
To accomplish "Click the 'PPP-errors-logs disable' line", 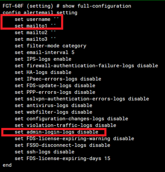I will click(55, 92).
